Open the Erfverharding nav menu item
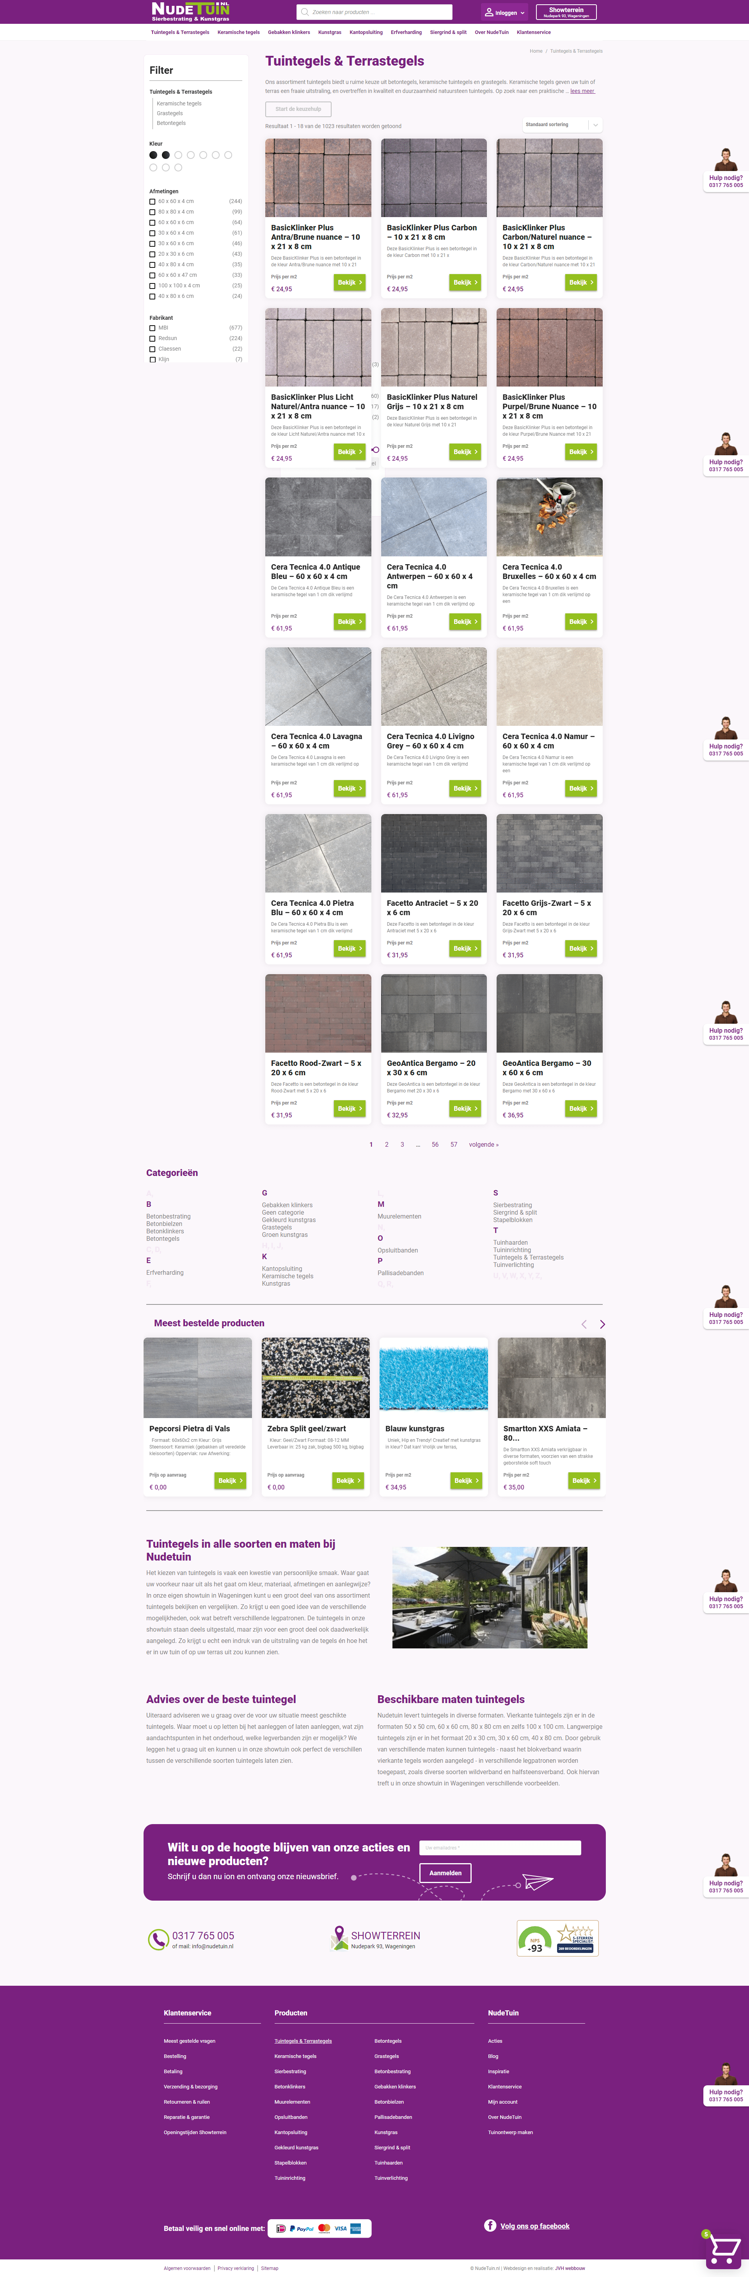This screenshot has width=749, height=2277. [406, 32]
